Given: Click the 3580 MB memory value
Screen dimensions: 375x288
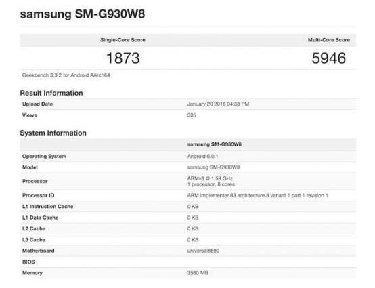Looking at the screenshot, I should pyautogui.click(x=198, y=273).
